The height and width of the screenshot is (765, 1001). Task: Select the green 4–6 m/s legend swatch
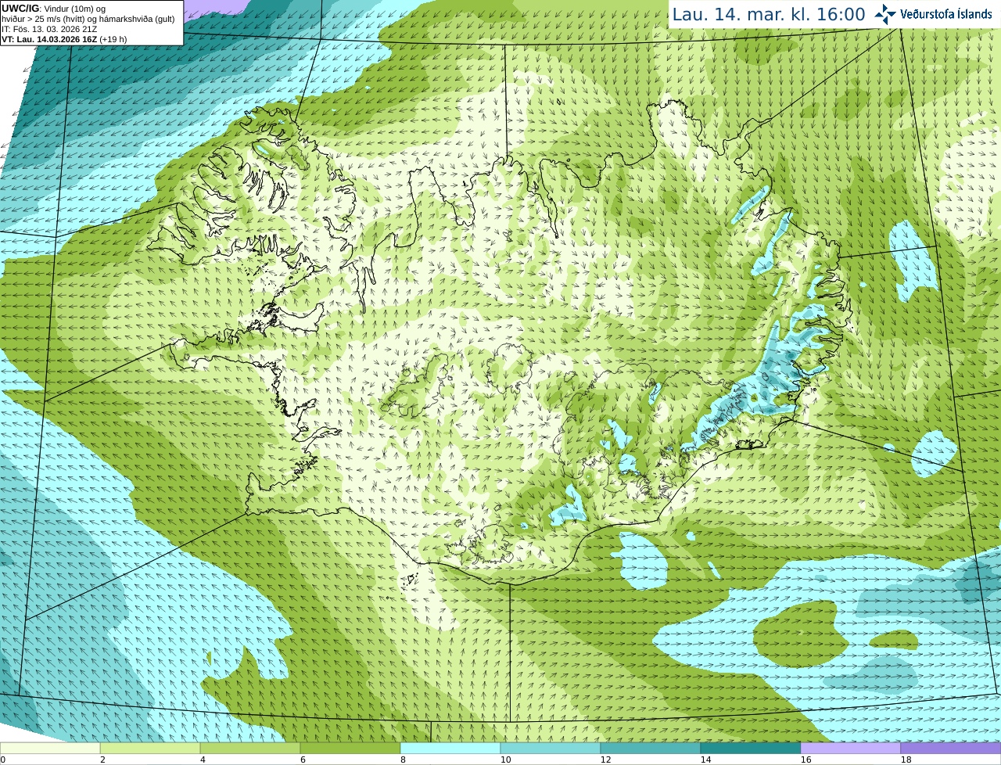[x=250, y=748]
